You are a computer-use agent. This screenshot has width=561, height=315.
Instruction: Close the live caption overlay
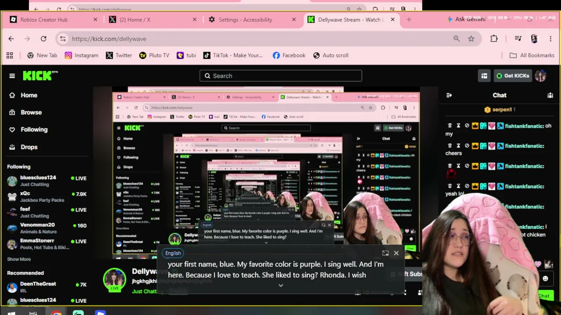click(396, 253)
